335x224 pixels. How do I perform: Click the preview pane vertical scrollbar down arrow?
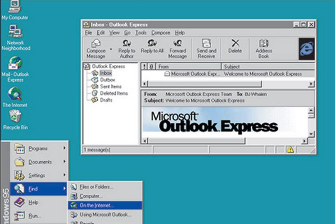[x=311, y=134]
